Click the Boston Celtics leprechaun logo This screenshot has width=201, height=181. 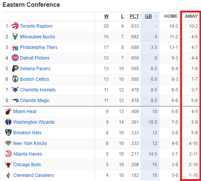(x=15, y=79)
